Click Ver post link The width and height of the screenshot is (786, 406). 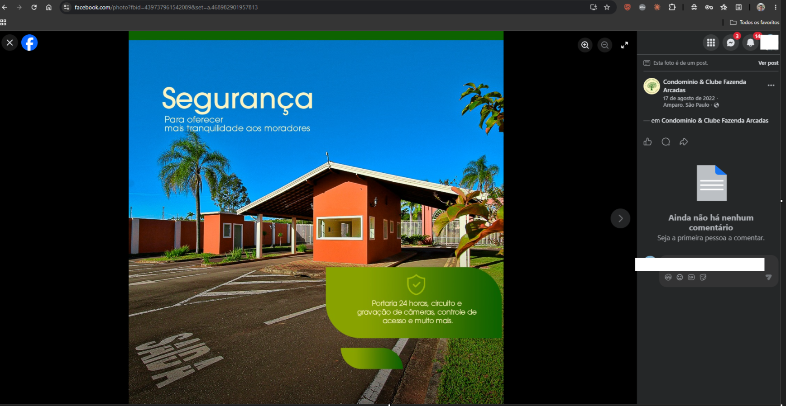click(x=768, y=63)
